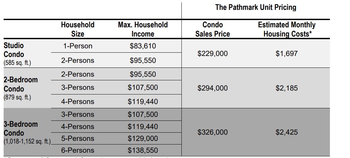The height and width of the screenshot is (158, 350).
Task: Click the 5-Persons household size cell
Action: pyautogui.click(x=77, y=139)
